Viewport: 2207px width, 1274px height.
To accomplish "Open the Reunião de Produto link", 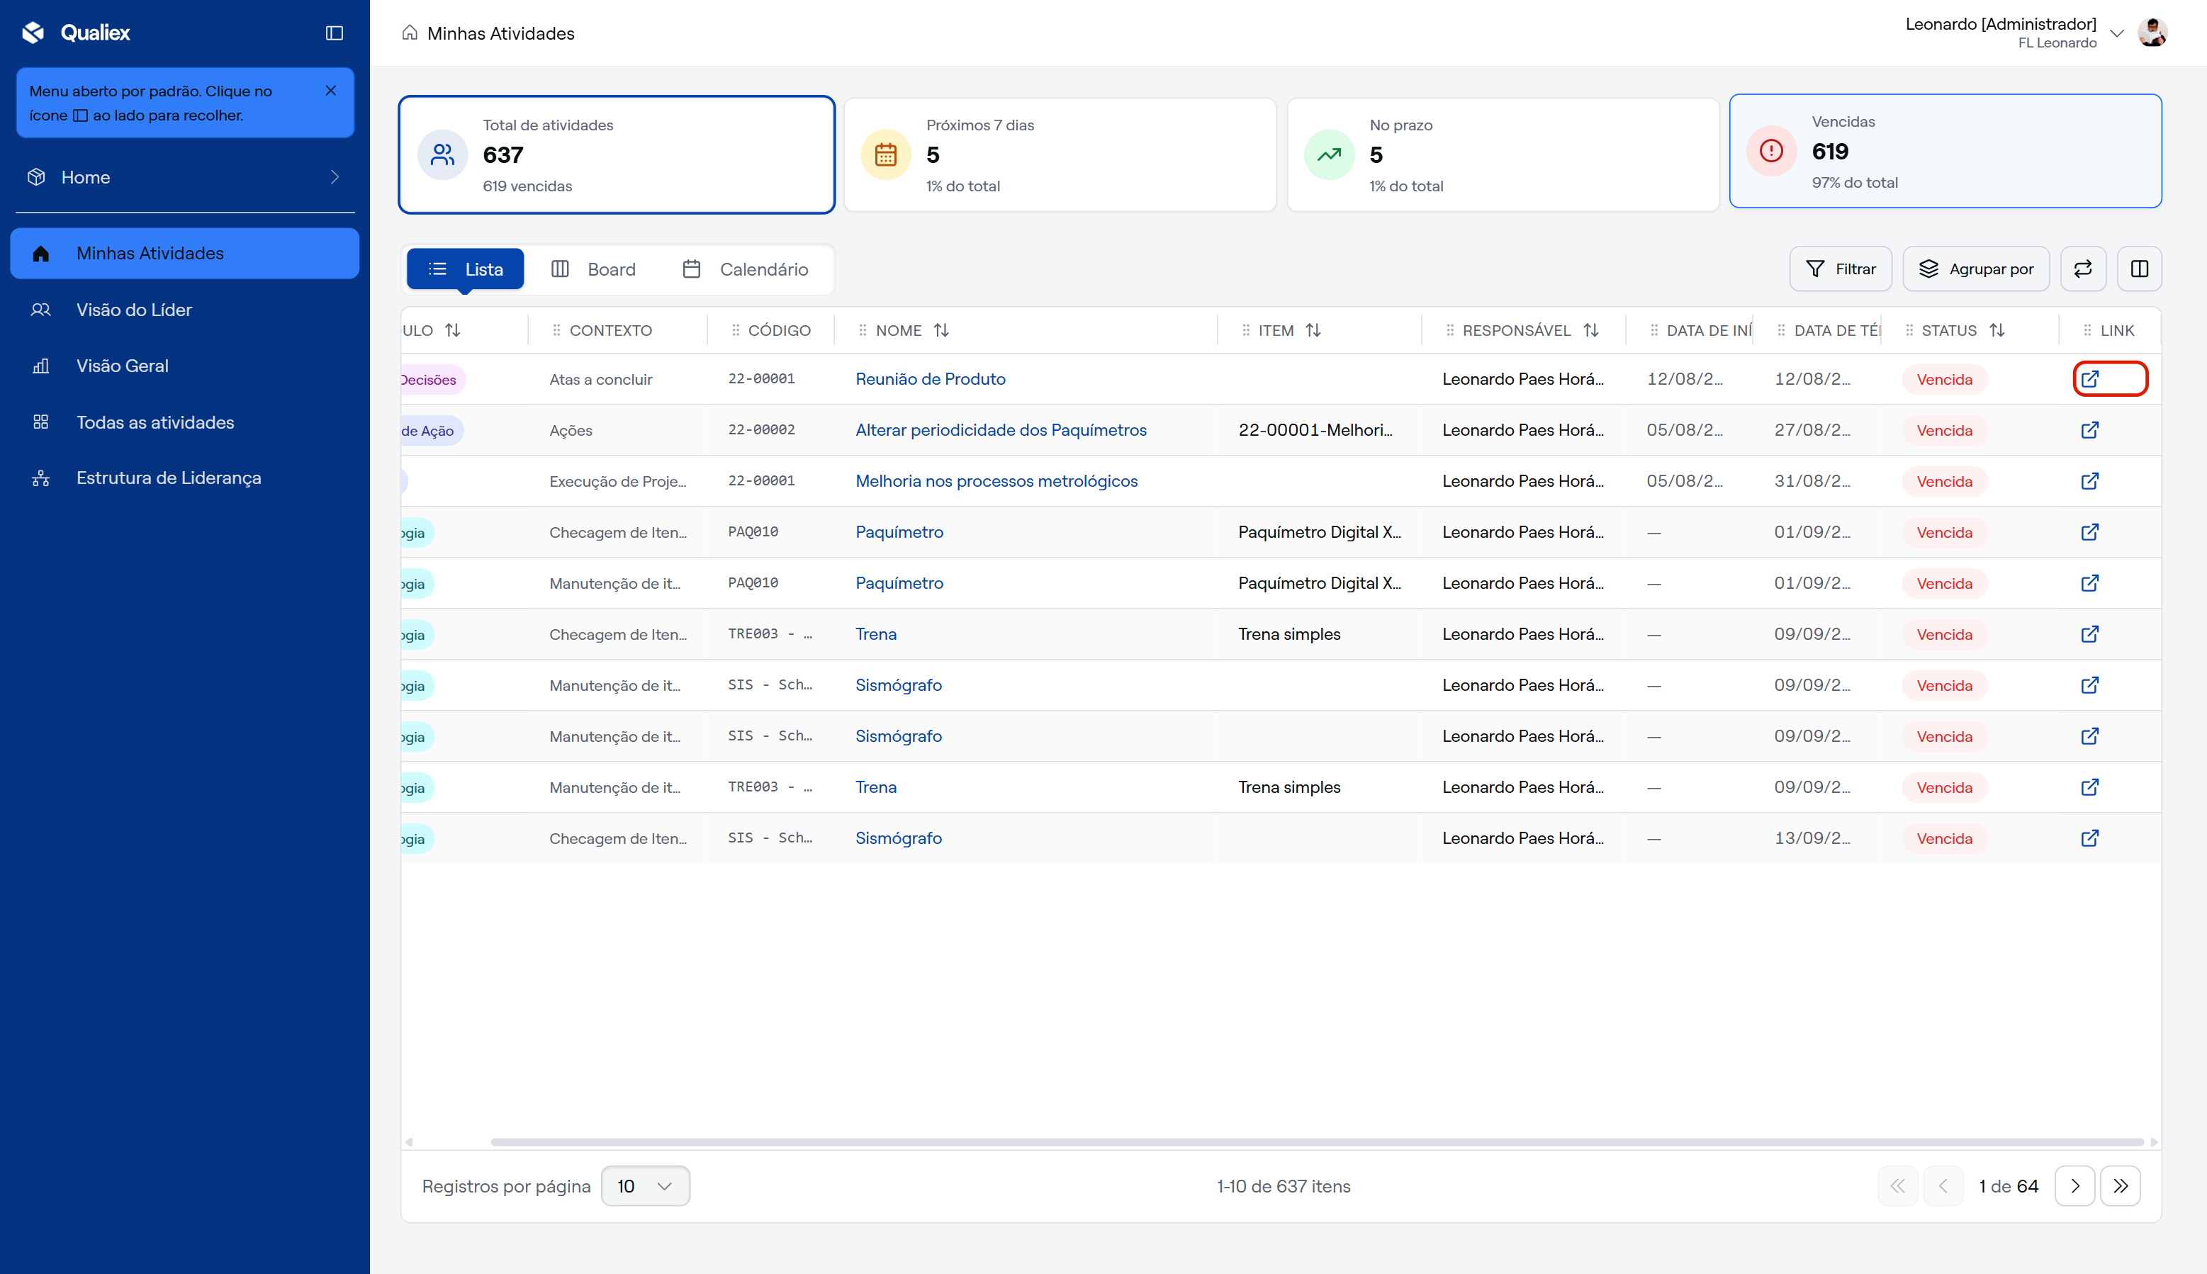I will click(x=931, y=379).
